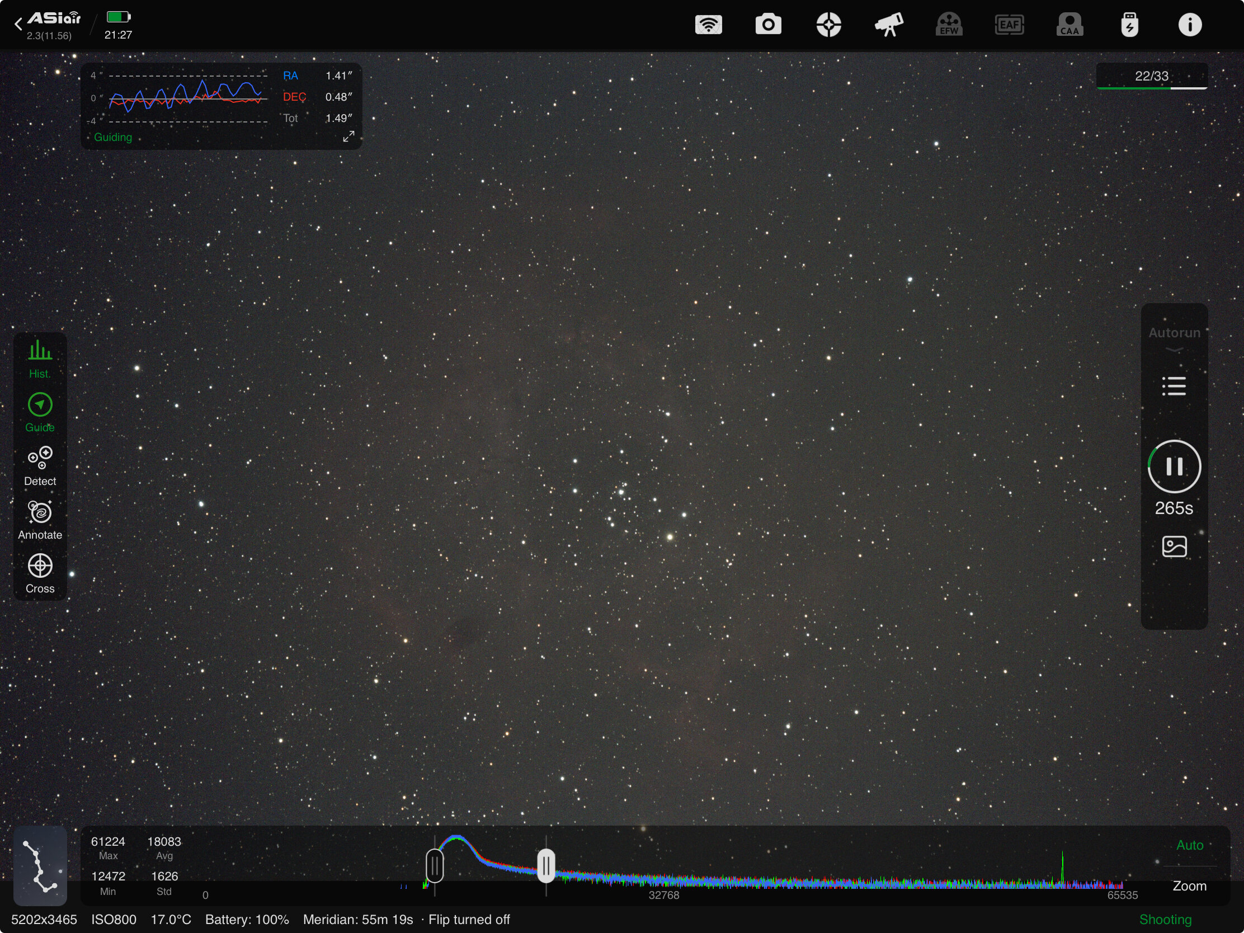Viewport: 1244px width, 933px height.
Task: Toggle the Hist. histogram panel
Action: 40,359
